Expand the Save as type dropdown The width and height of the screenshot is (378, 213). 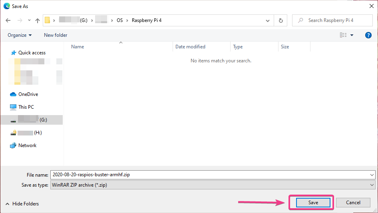pyautogui.click(x=372, y=185)
